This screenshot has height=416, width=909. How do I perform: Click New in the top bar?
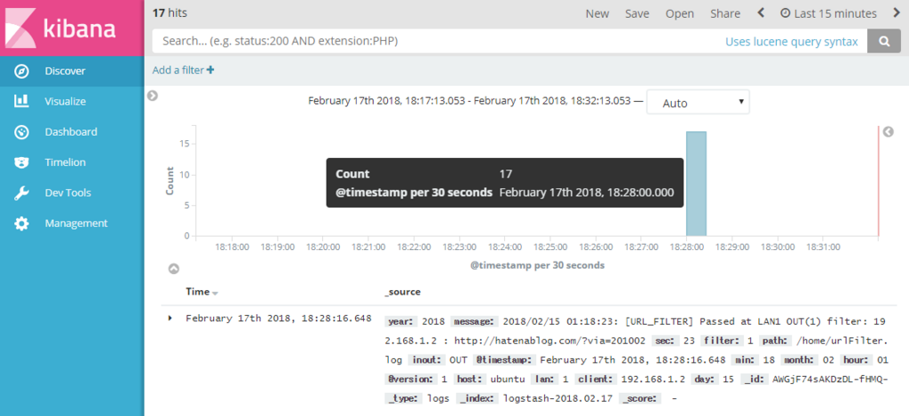tap(597, 14)
